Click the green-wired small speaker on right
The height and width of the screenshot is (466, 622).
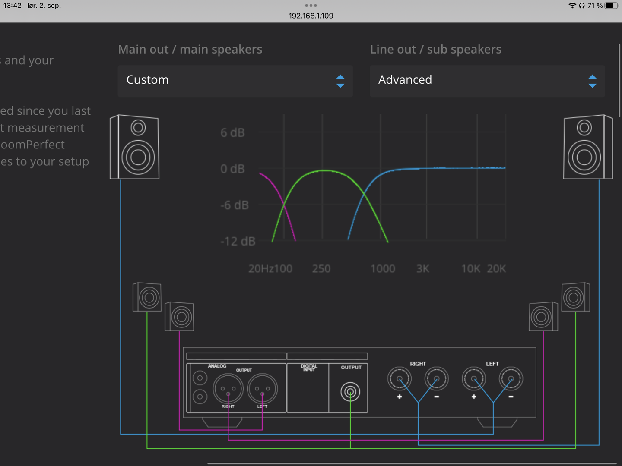click(x=576, y=297)
